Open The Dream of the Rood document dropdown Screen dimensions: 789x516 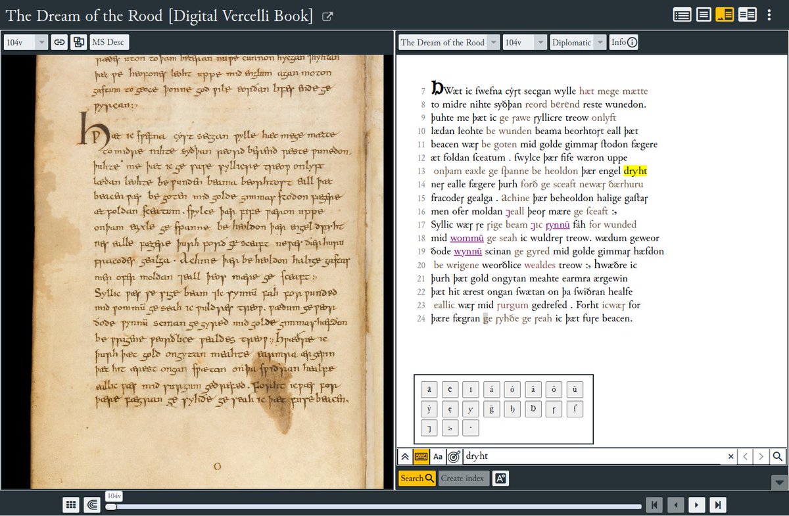tap(449, 42)
